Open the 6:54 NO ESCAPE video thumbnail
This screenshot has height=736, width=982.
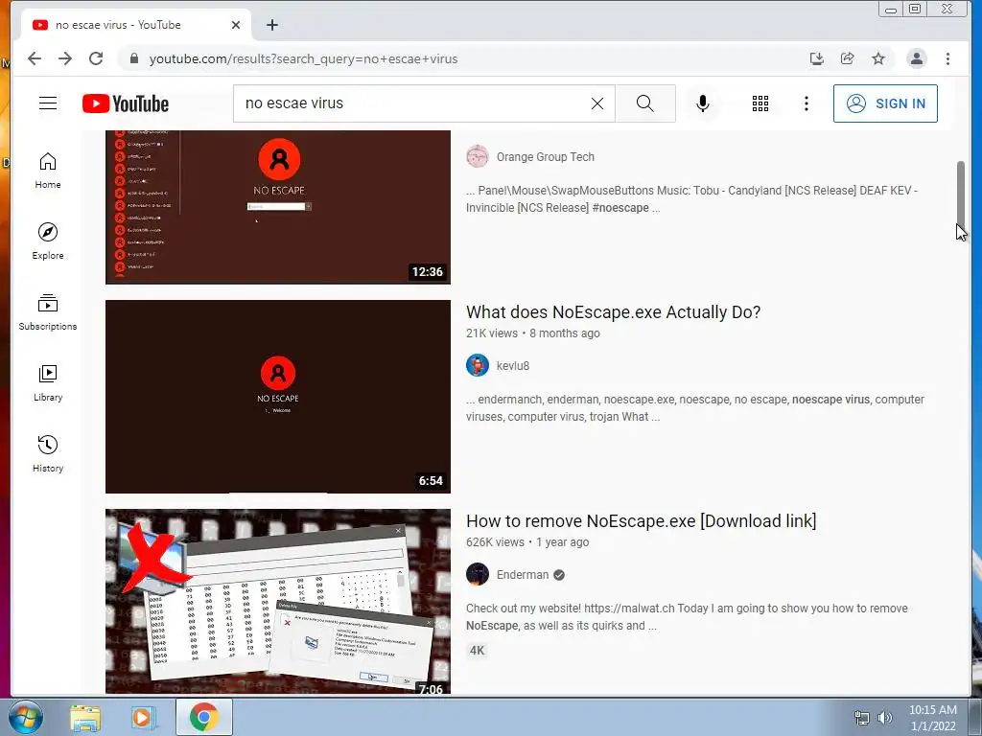point(278,396)
